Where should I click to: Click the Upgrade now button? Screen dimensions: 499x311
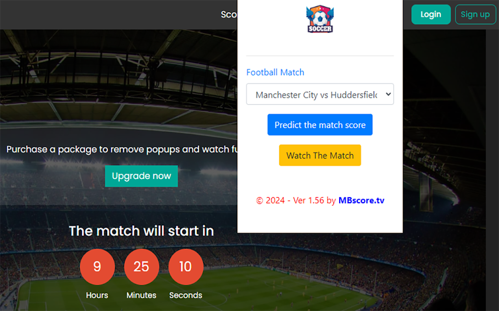(141, 176)
